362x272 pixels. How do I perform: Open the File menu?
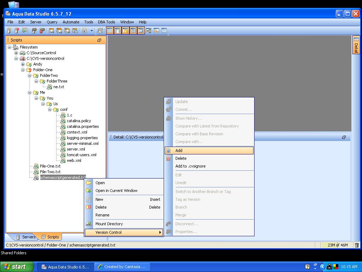10,22
